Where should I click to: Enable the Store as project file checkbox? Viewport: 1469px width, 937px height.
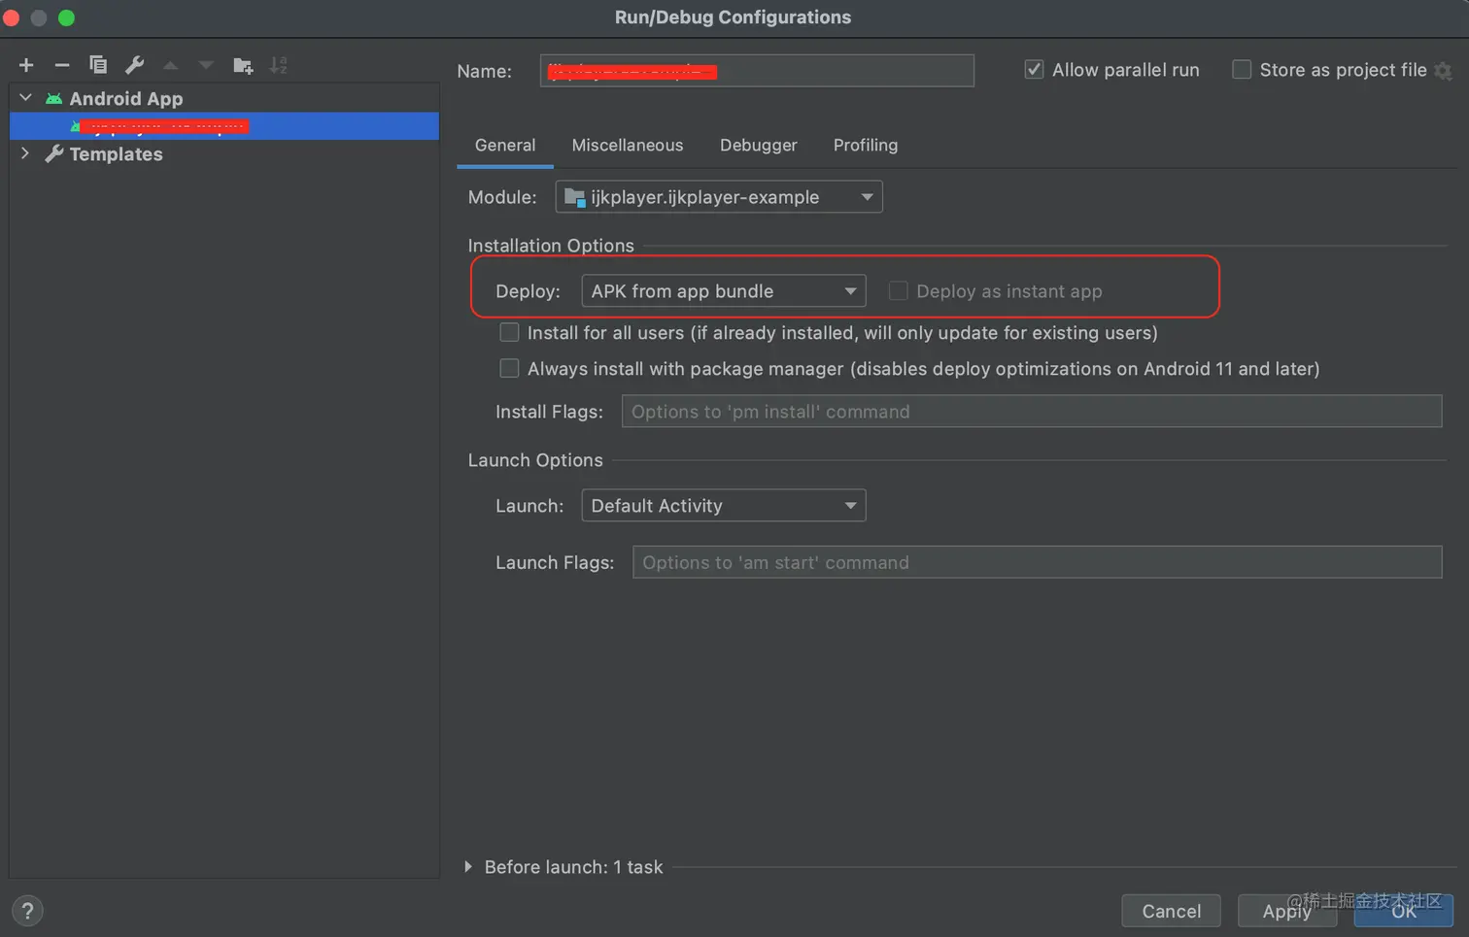[1242, 70]
